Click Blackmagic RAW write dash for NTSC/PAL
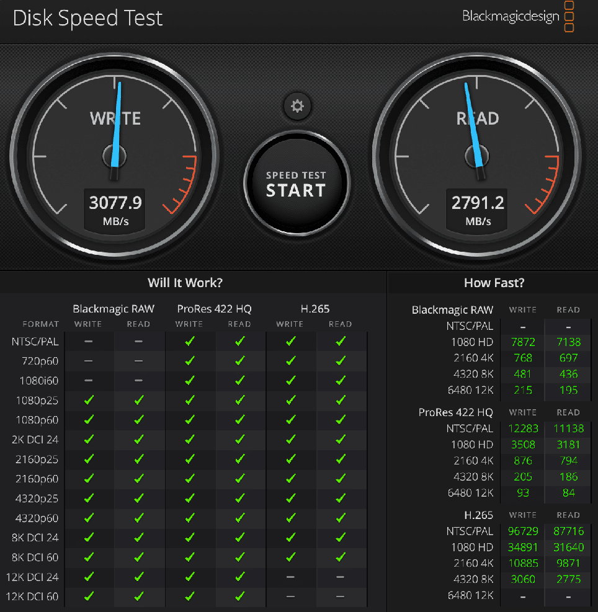Viewport: 598px width, 612px height. click(x=89, y=342)
